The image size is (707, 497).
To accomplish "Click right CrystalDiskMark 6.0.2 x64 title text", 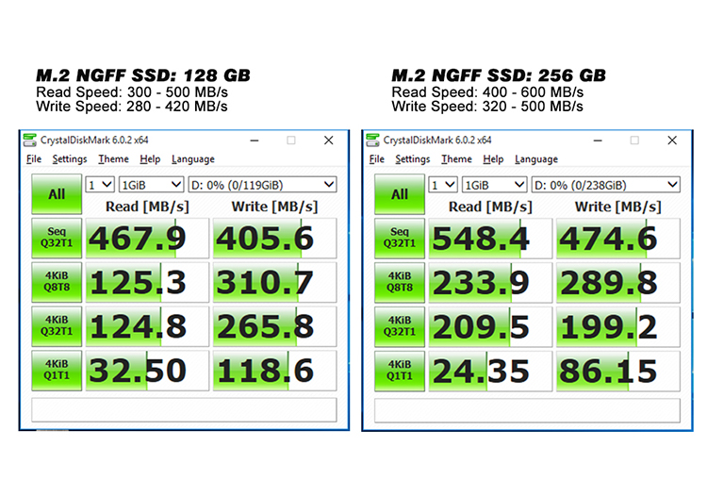I will 436,140.
